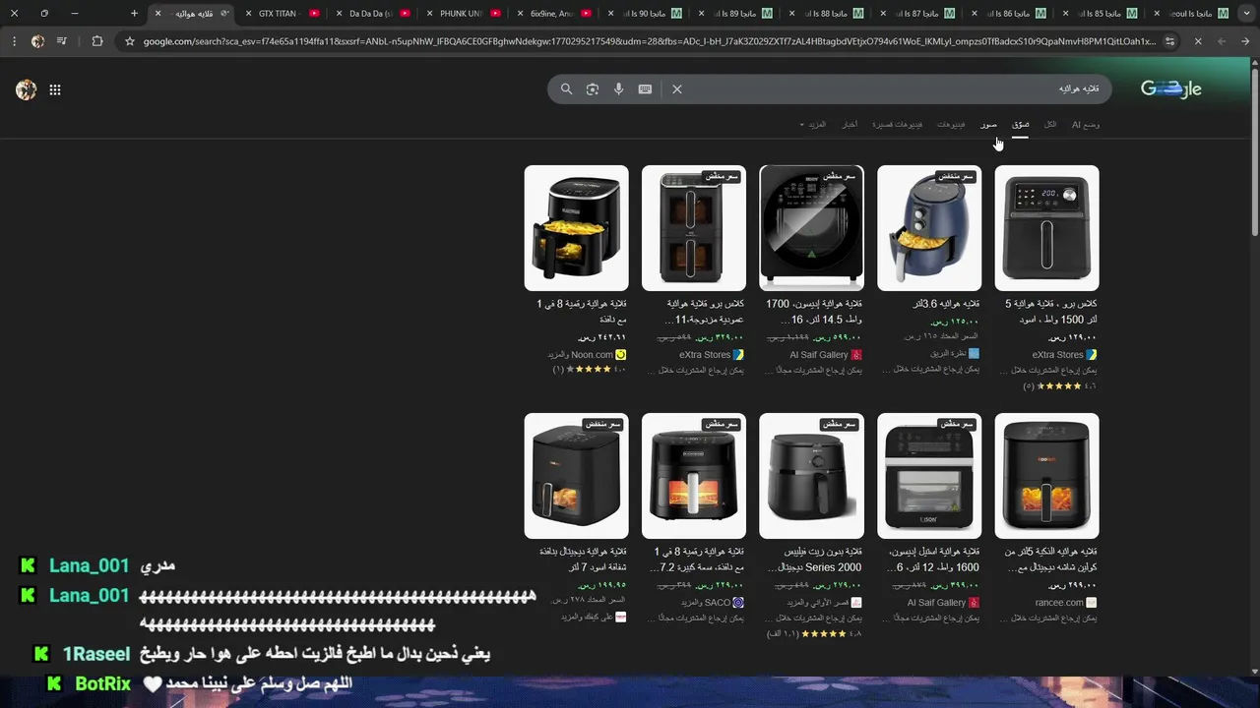
Task: Click the view site information icon
Action: tap(1169, 41)
